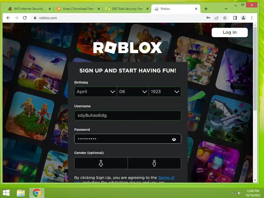Click the taskbar clock 12:06 PM
The width and height of the screenshot is (264, 198).
(x=253, y=191)
